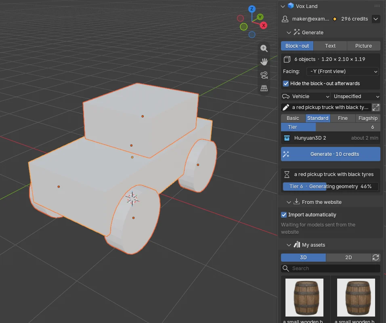Switch to the Text tab
386x323 pixels.
330,46
